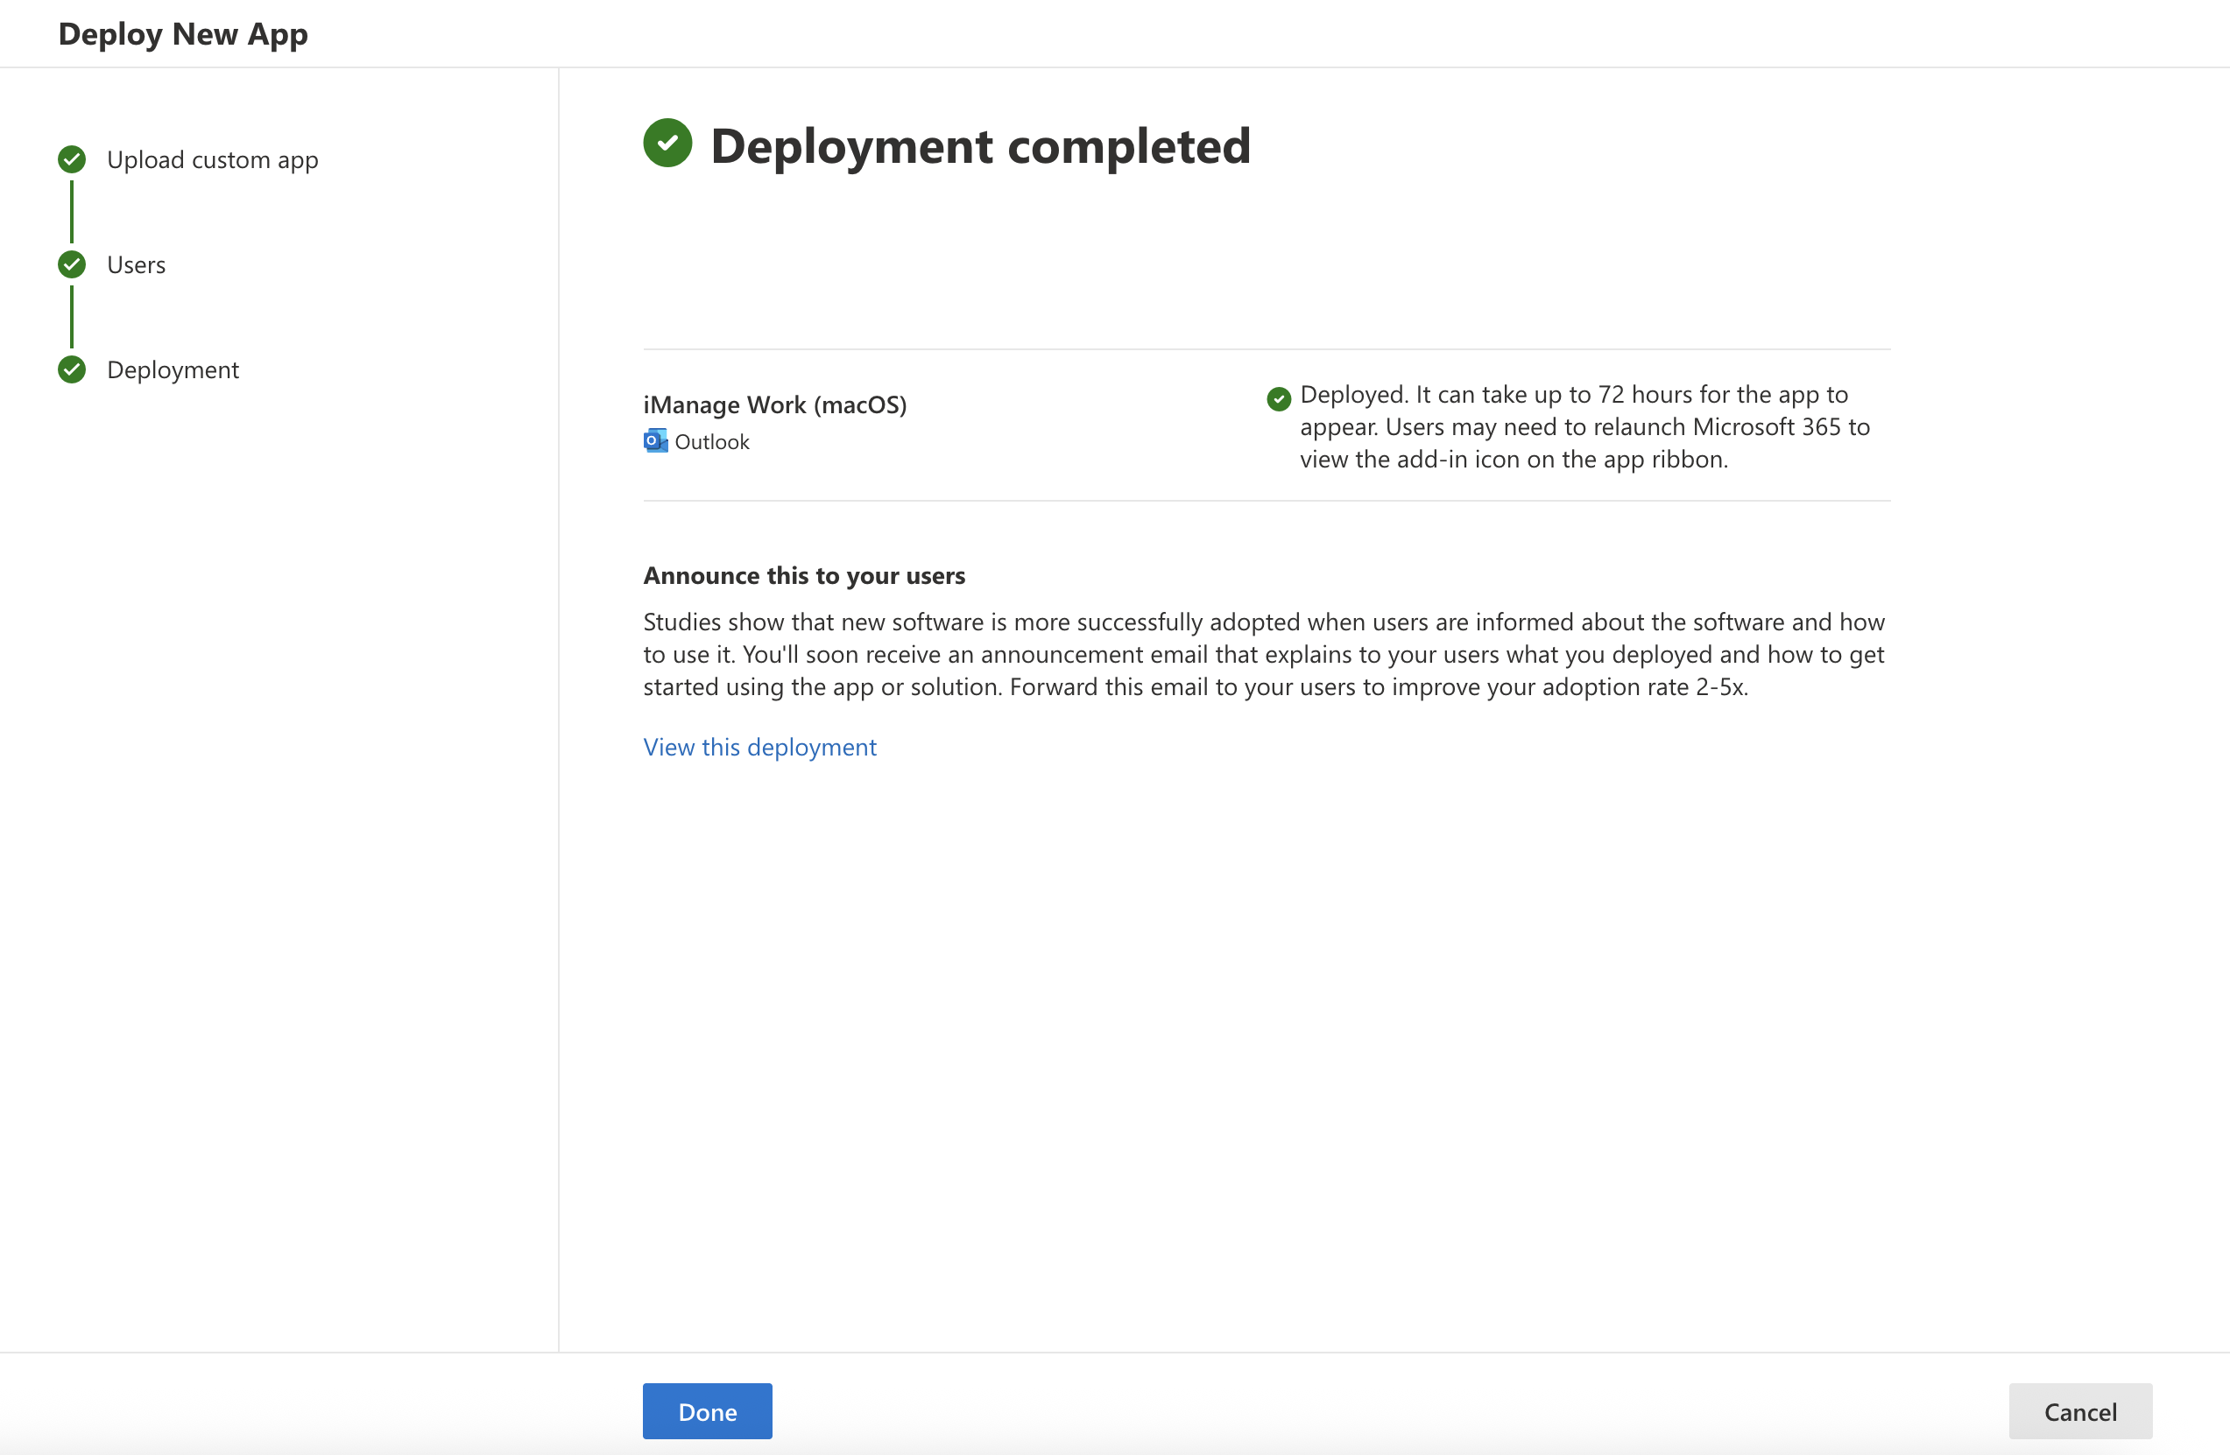Select the Users step label
Screen dimensions: 2230x1455
pos(136,265)
